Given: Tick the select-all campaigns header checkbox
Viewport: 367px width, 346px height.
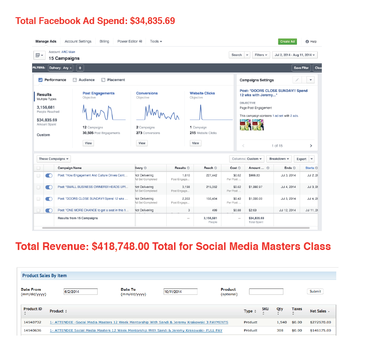Looking at the screenshot, I should [x=38, y=168].
